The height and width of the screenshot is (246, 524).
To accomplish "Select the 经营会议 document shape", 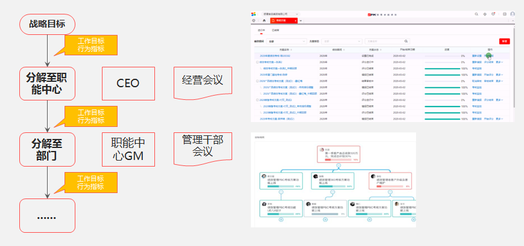I will click(203, 82).
